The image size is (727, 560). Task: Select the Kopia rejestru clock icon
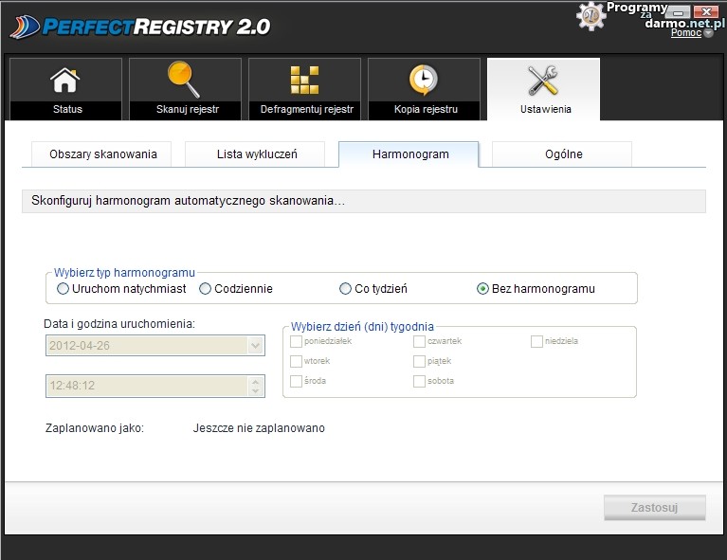pyautogui.click(x=424, y=81)
